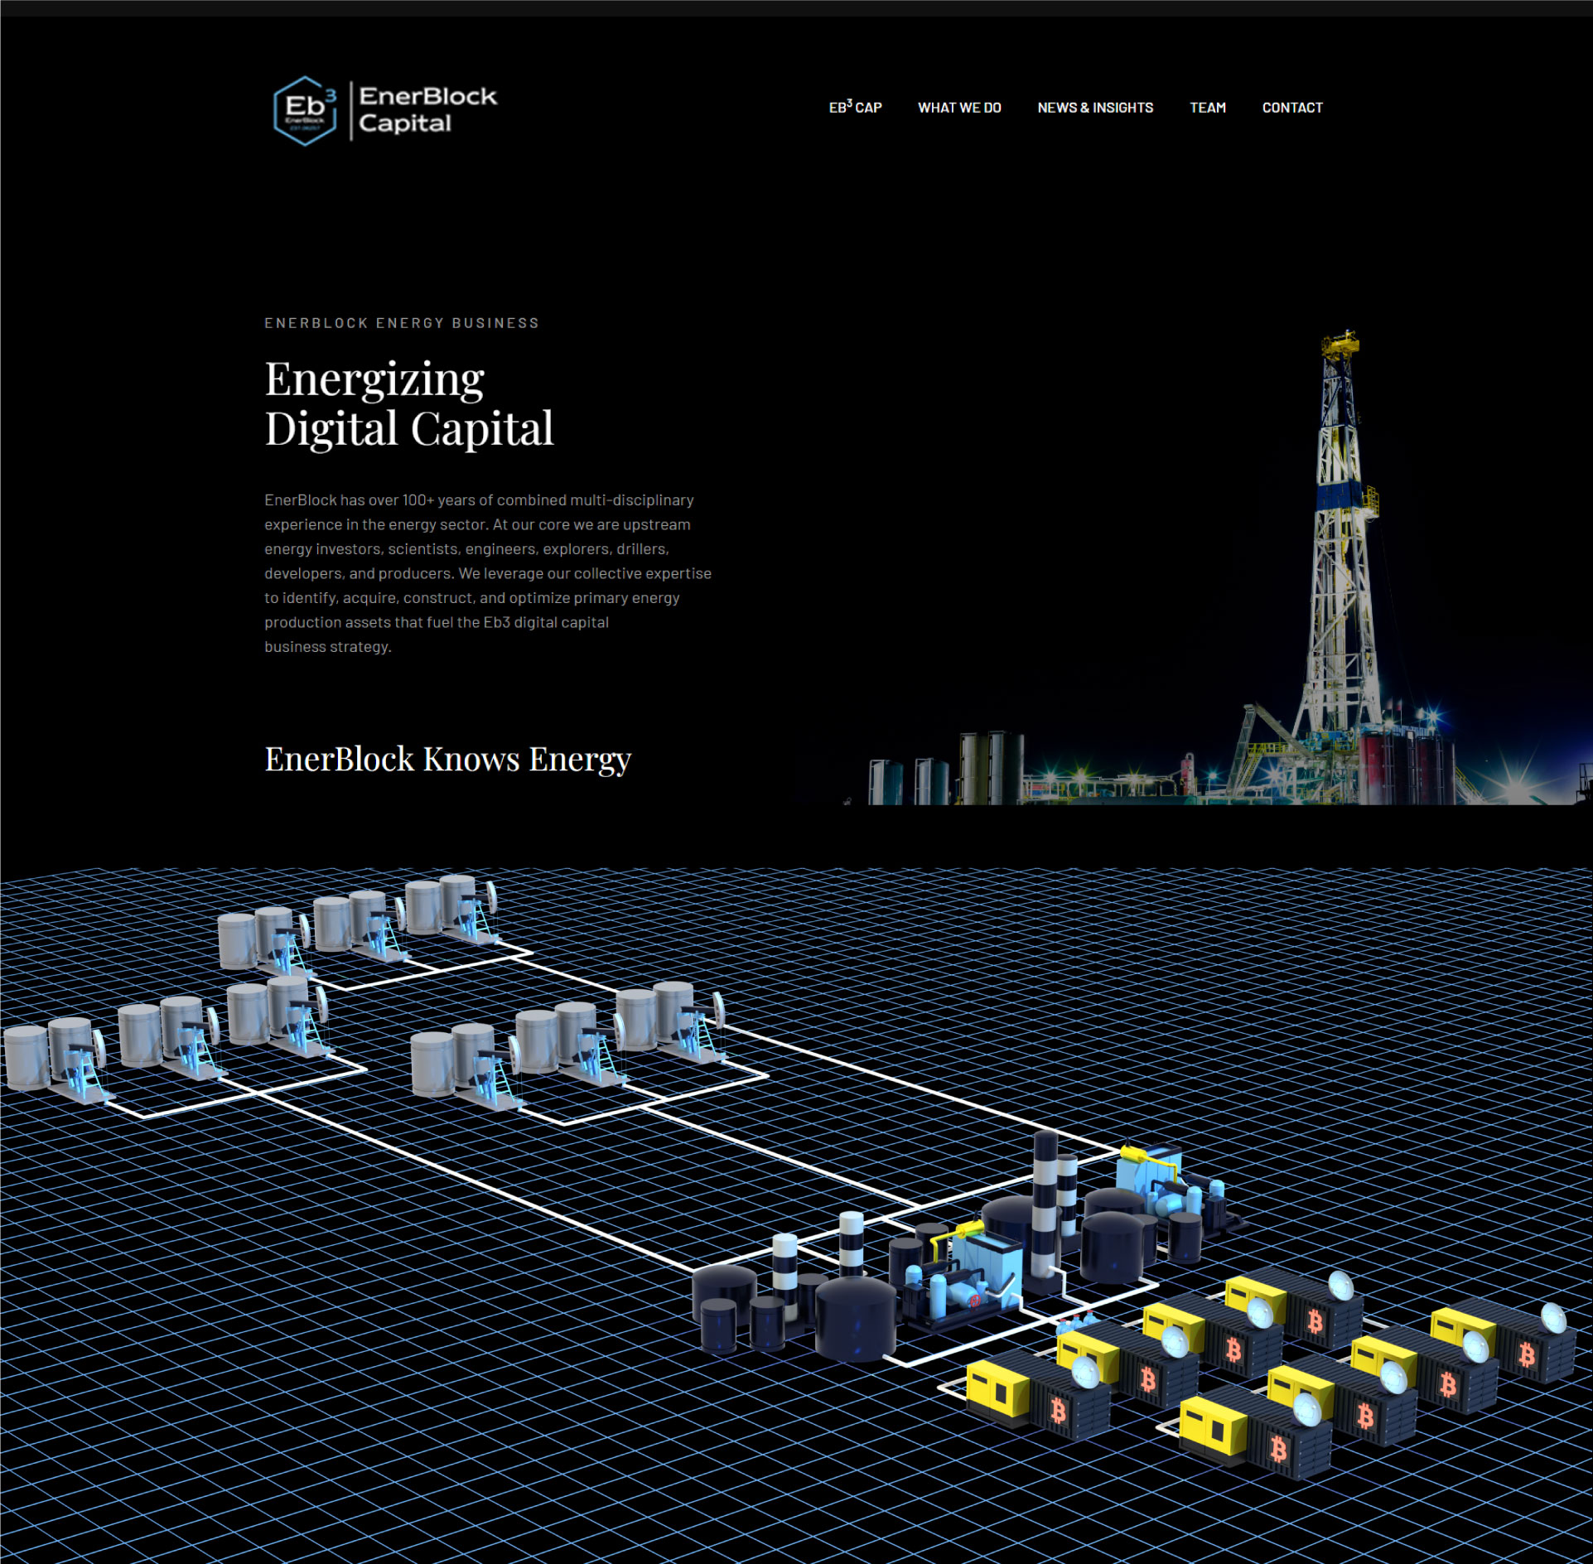Click the CONTACT navigation link
The height and width of the screenshot is (1564, 1593).
1292,108
